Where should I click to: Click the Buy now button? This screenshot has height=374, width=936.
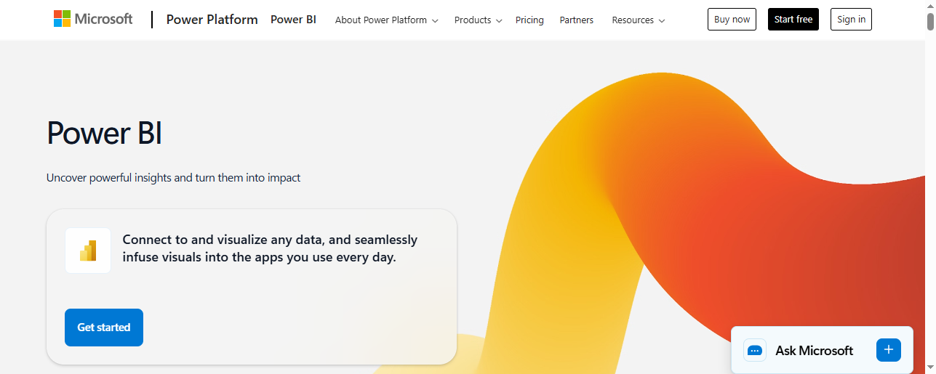coord(732,20)
